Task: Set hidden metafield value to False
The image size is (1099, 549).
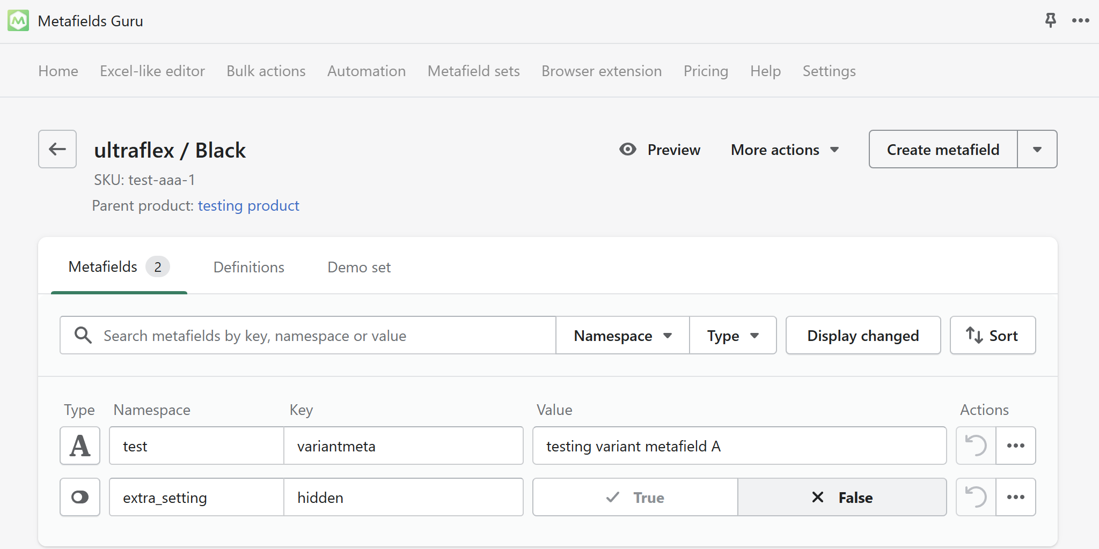Action: tap(842, 498)
